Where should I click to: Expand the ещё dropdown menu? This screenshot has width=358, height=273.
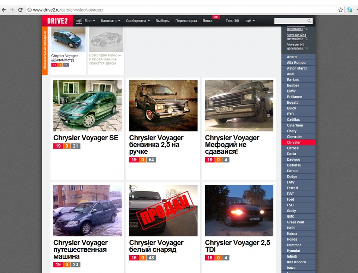[249, 21]
